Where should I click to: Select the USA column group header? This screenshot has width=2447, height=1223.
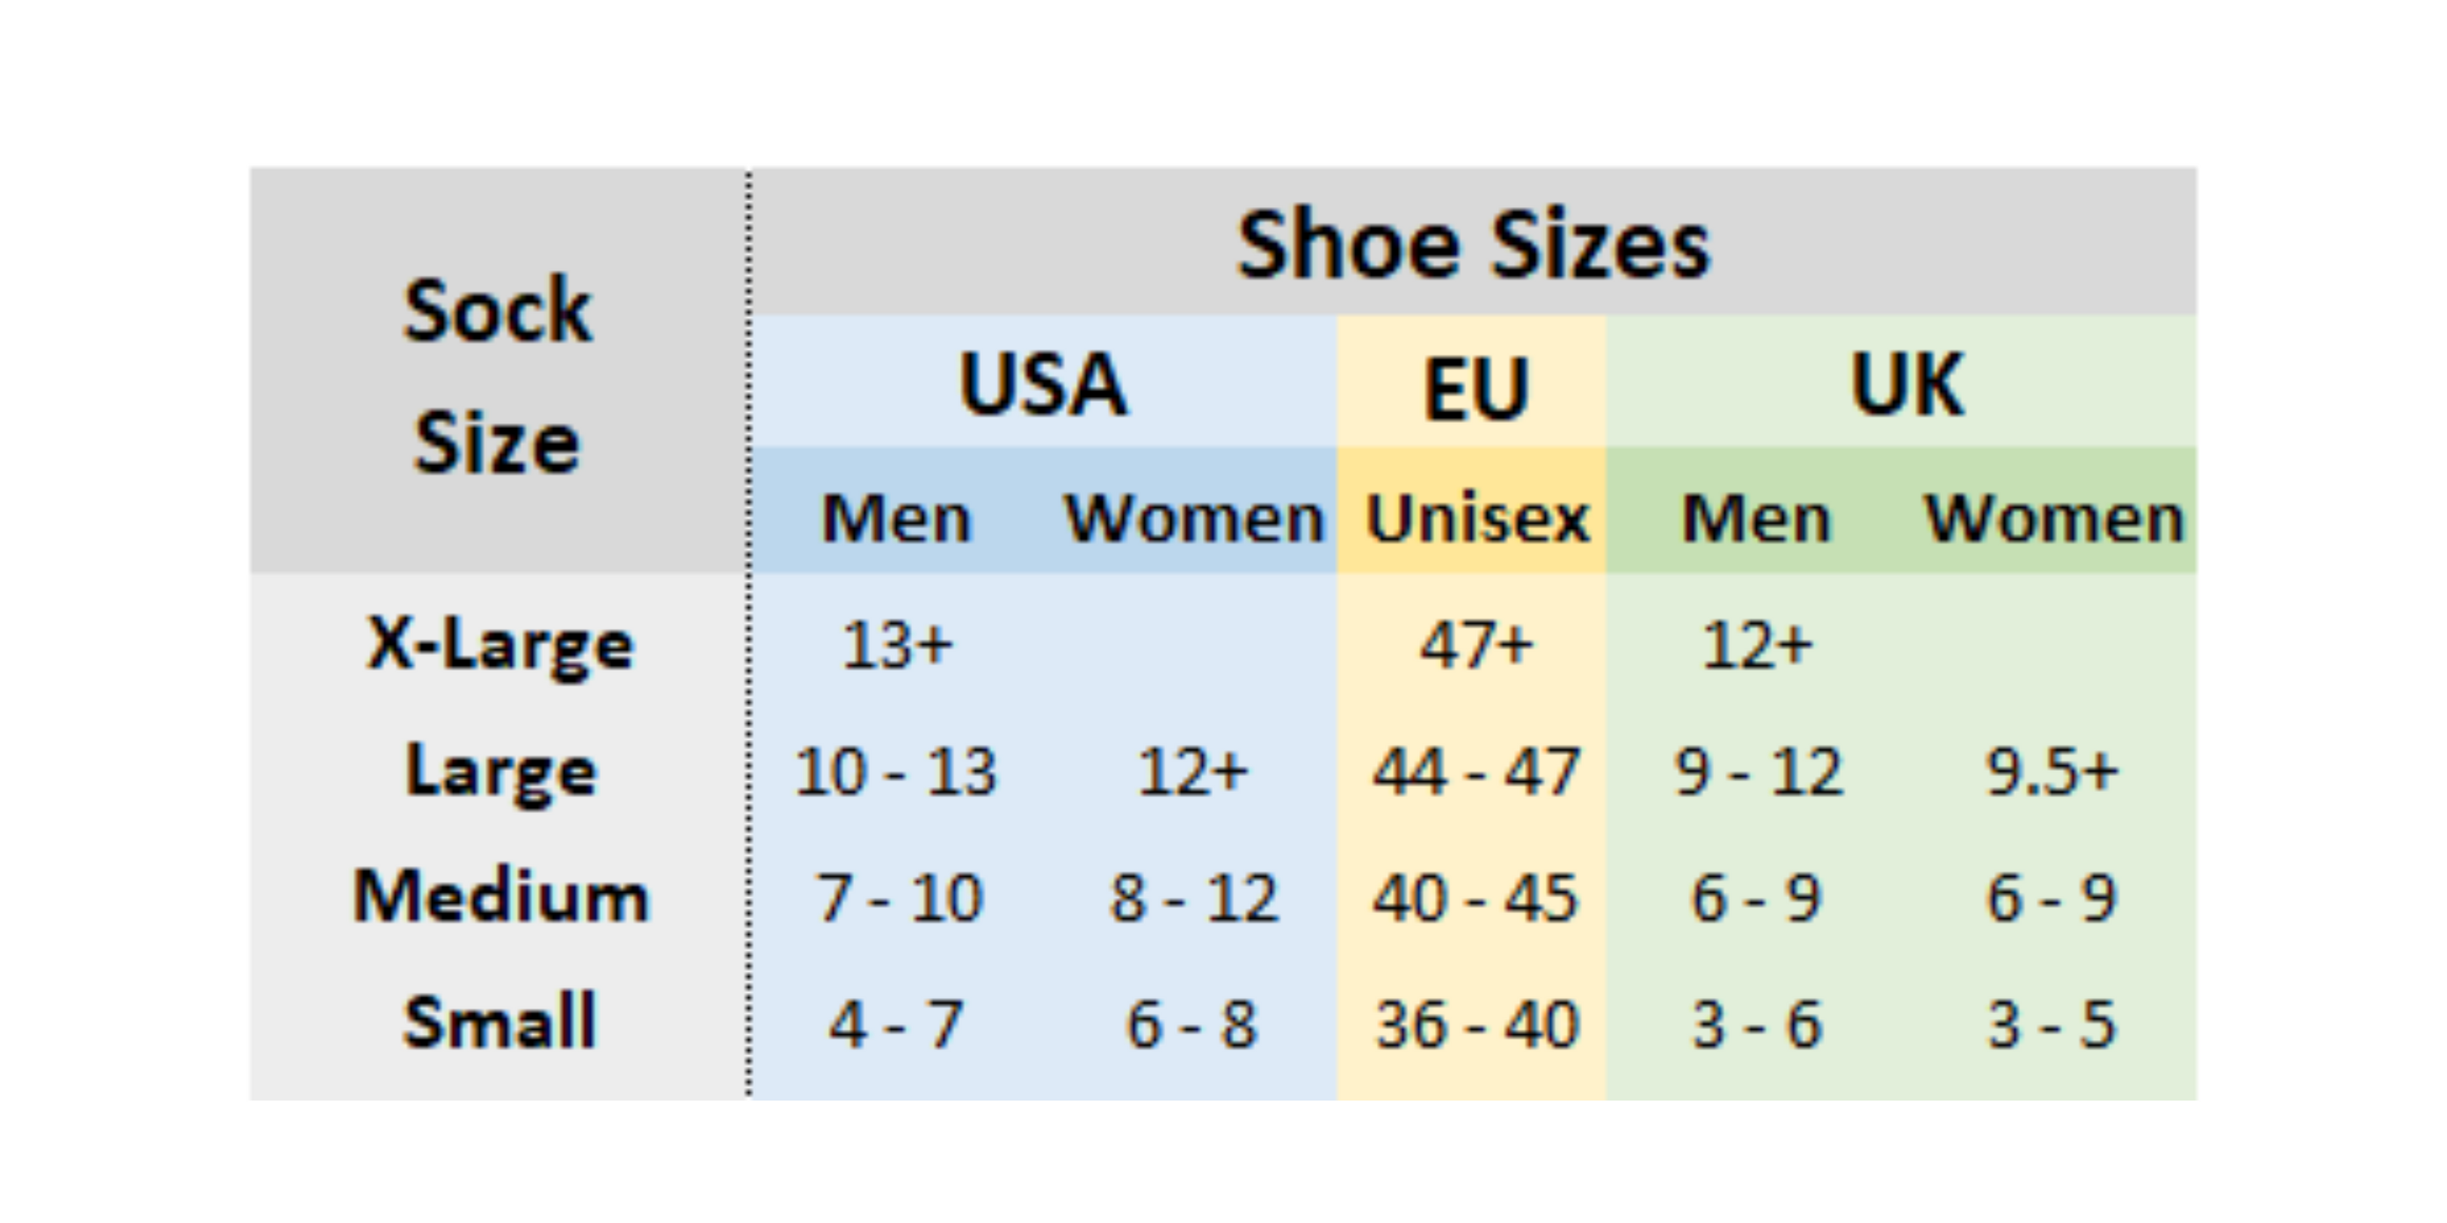click(1043, 383)
